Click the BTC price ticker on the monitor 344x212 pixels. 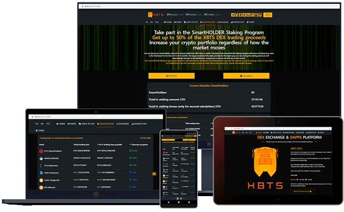point(212,15)
